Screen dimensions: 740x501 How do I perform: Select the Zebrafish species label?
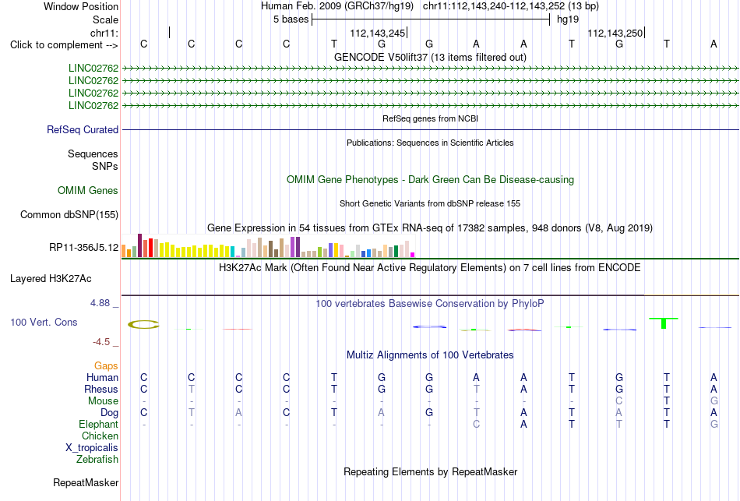[x=97, y=459]
